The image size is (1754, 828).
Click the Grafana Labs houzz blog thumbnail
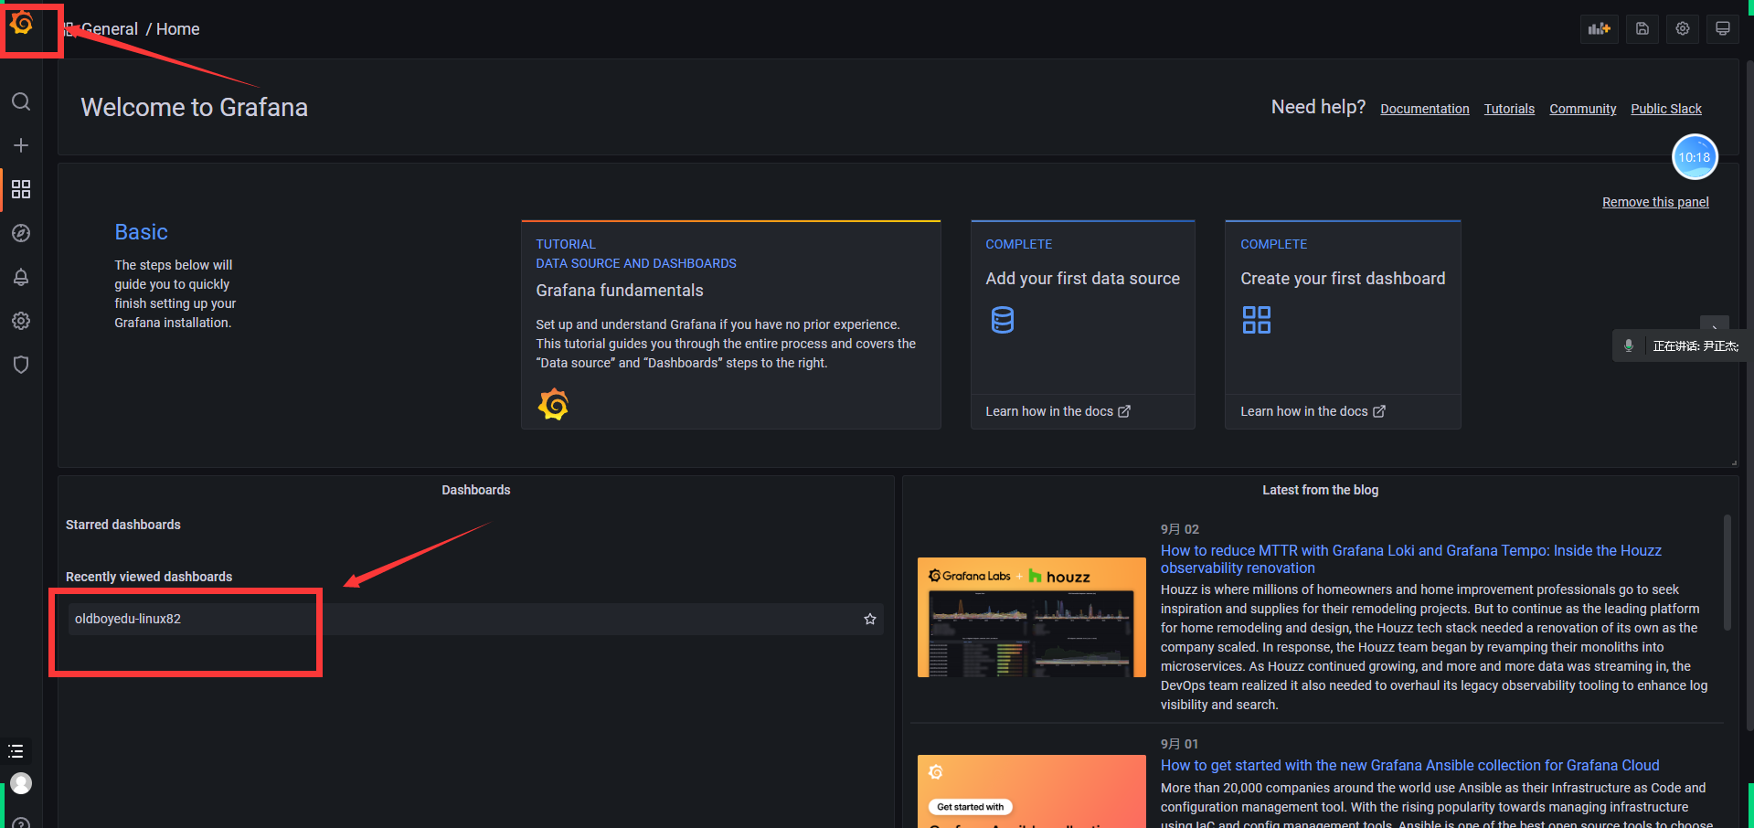[1032, 617]
